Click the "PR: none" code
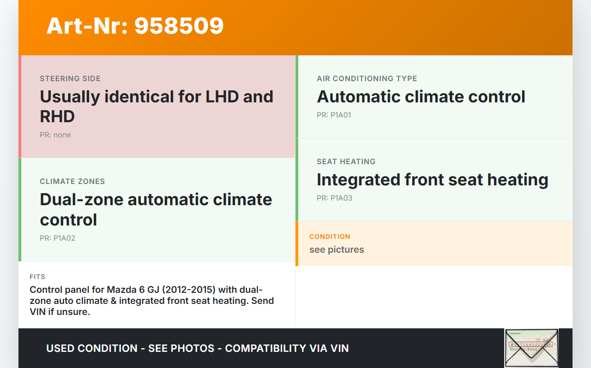The width and height of the screenshot is (591, 368). pos(55,135)
